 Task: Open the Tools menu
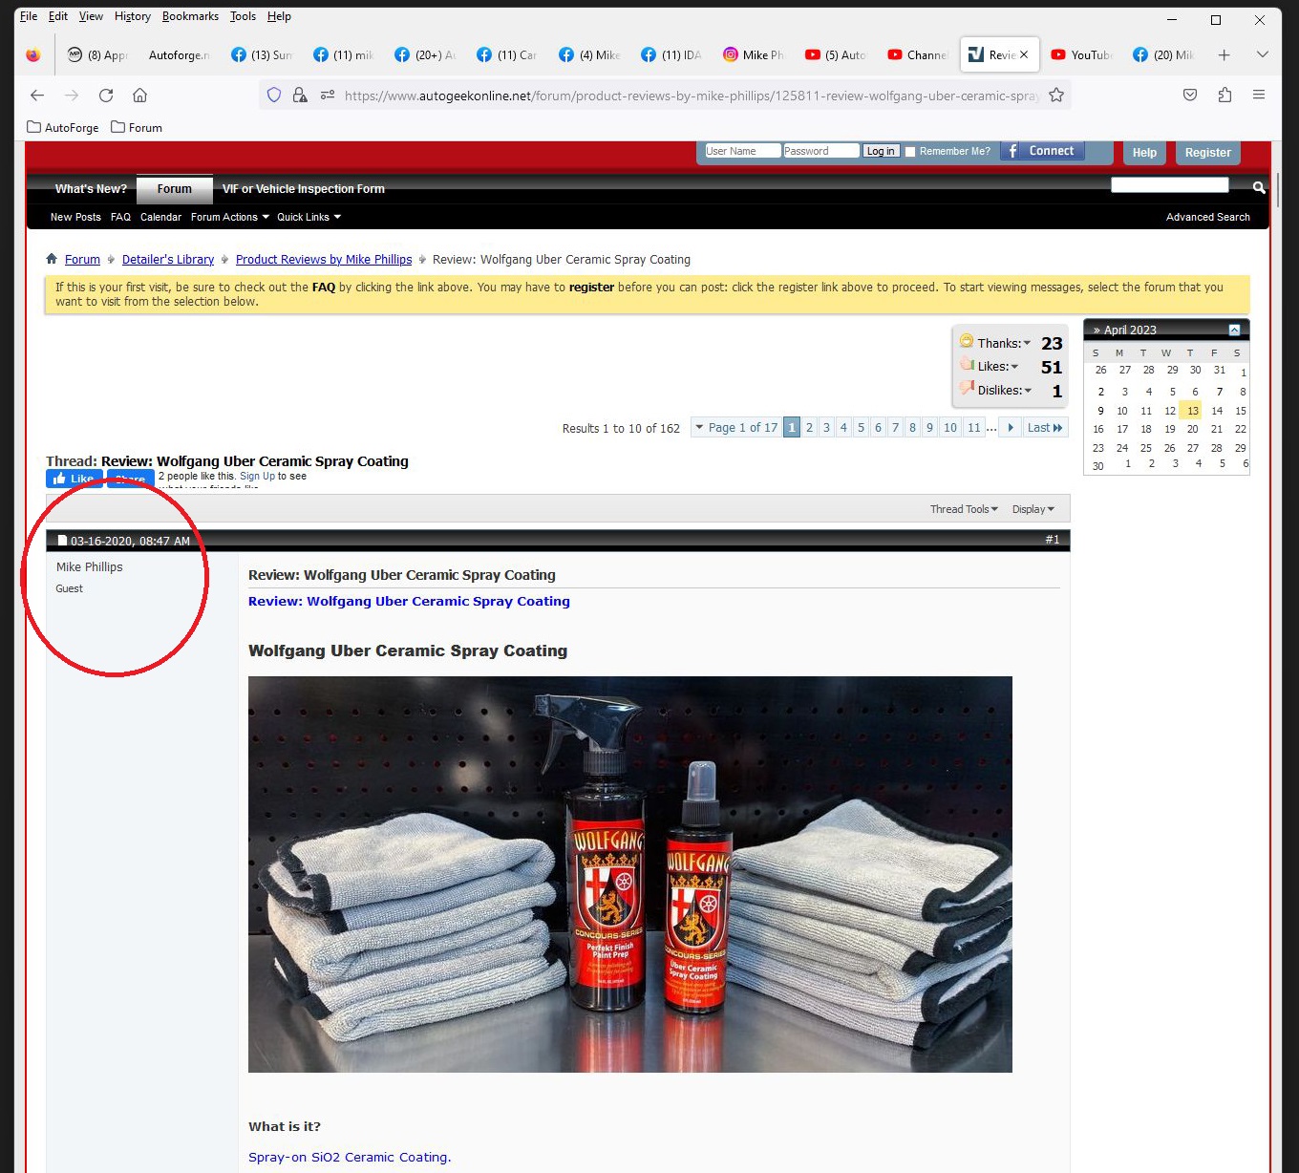(x=243, y=16)
